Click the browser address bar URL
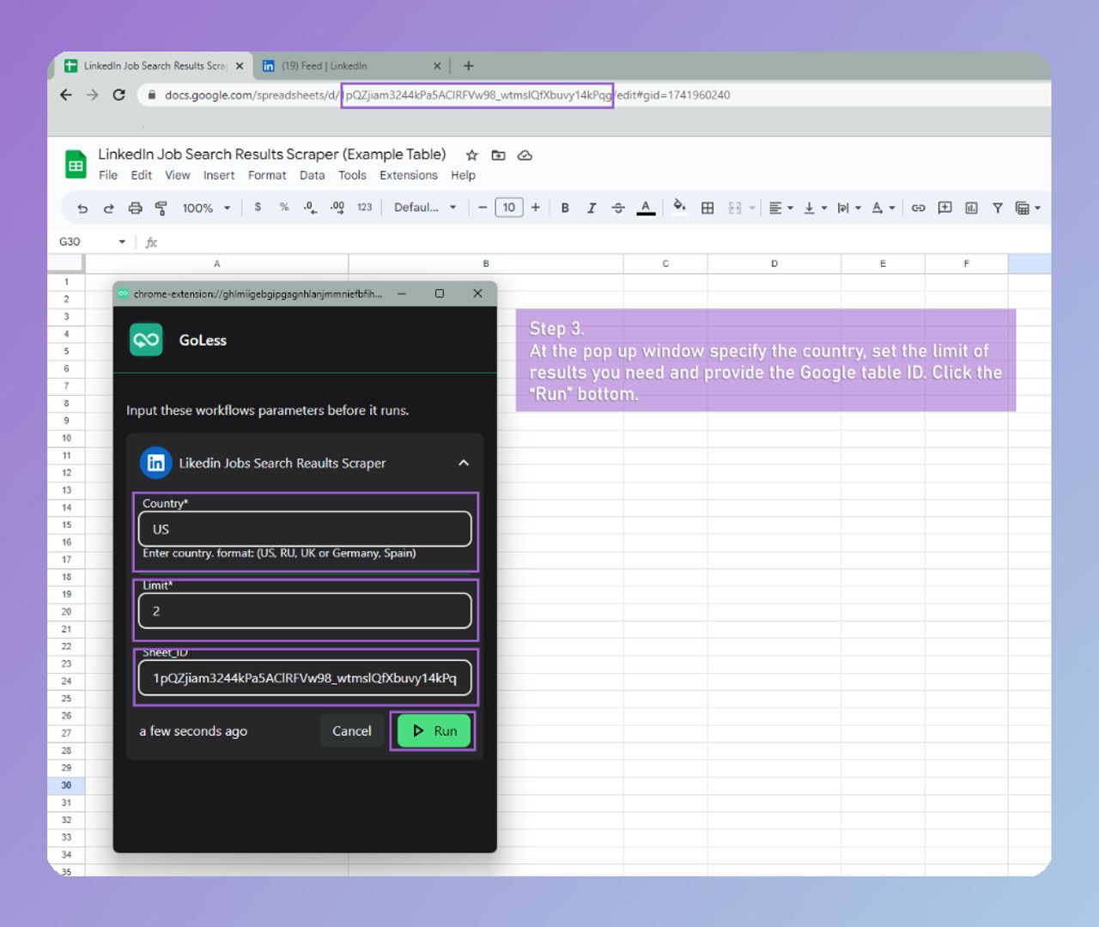 tap(447, 95)
